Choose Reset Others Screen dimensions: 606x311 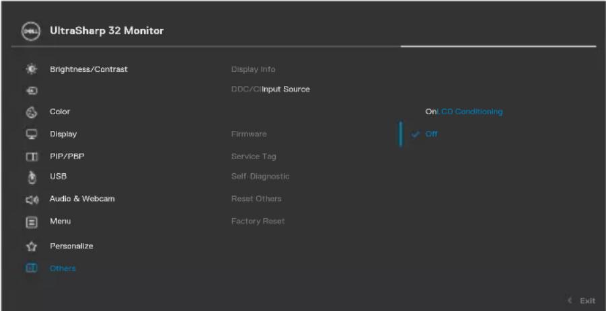coord(256,199)
